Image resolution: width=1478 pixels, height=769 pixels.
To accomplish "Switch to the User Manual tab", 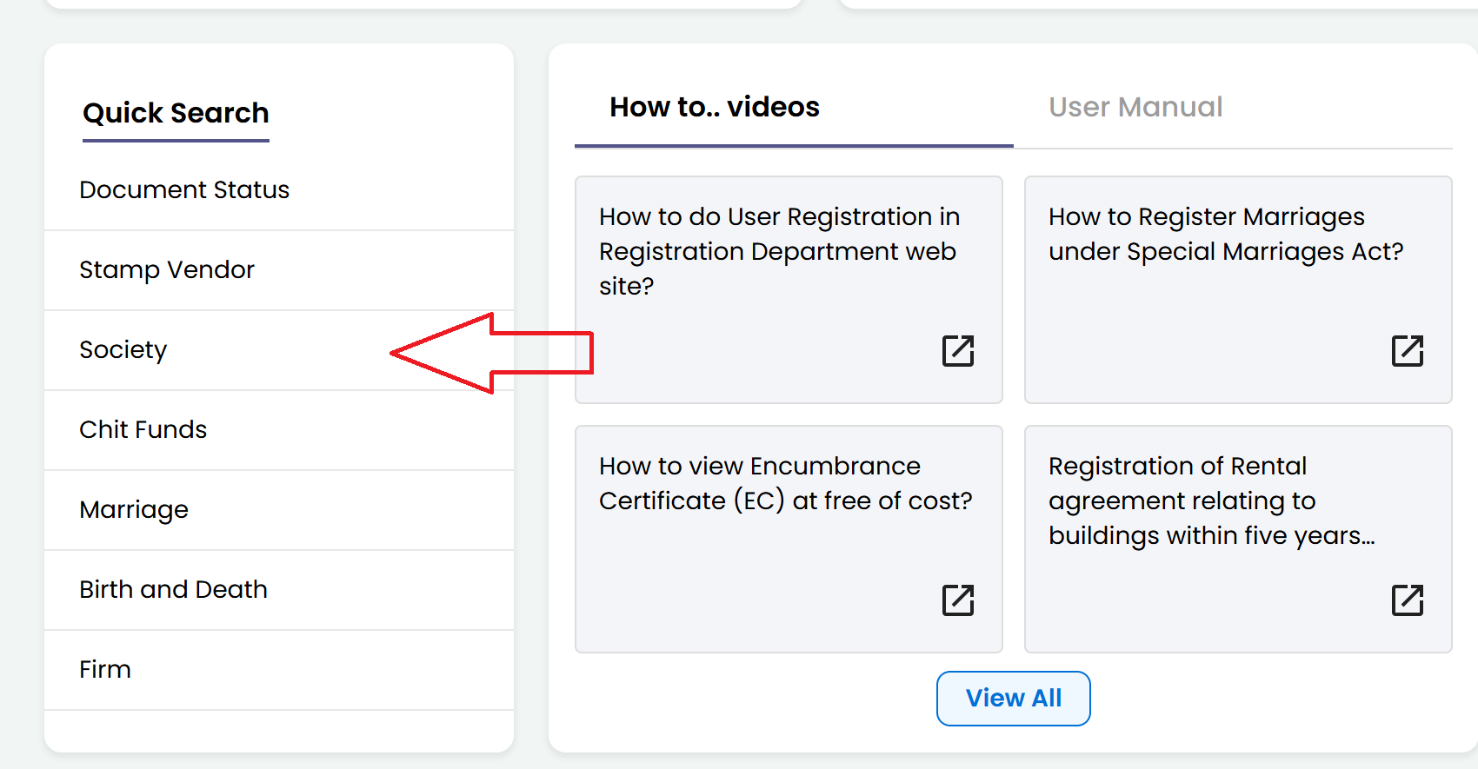I will click(x=1135, y=107).
